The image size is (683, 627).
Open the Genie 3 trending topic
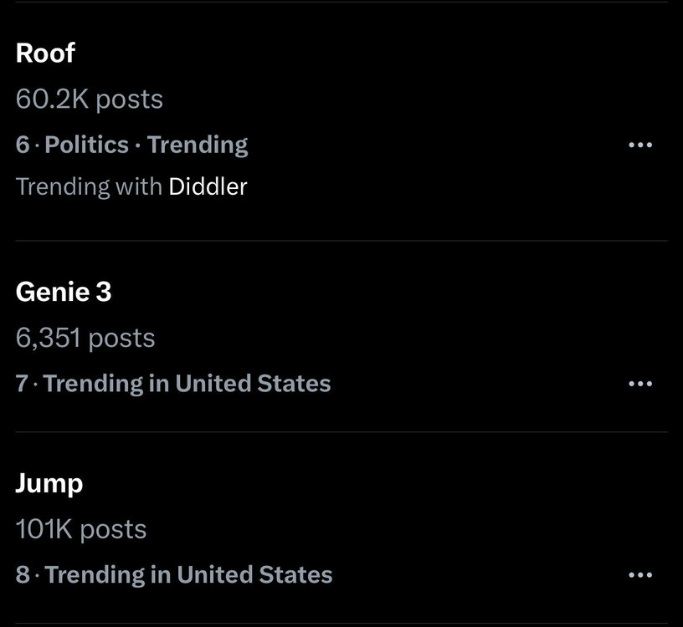coord(64,292)
